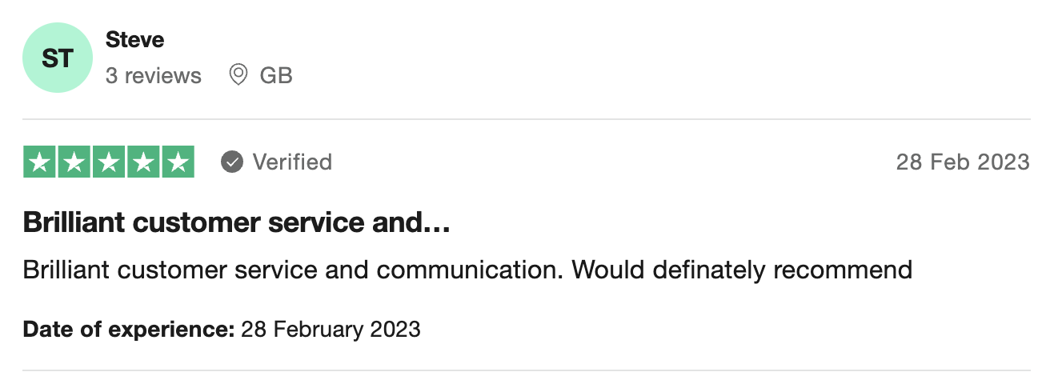This screenshot has width=1058, height=392.
Task: Click the review date 28 Feb 2023
Action: [962, 162]
